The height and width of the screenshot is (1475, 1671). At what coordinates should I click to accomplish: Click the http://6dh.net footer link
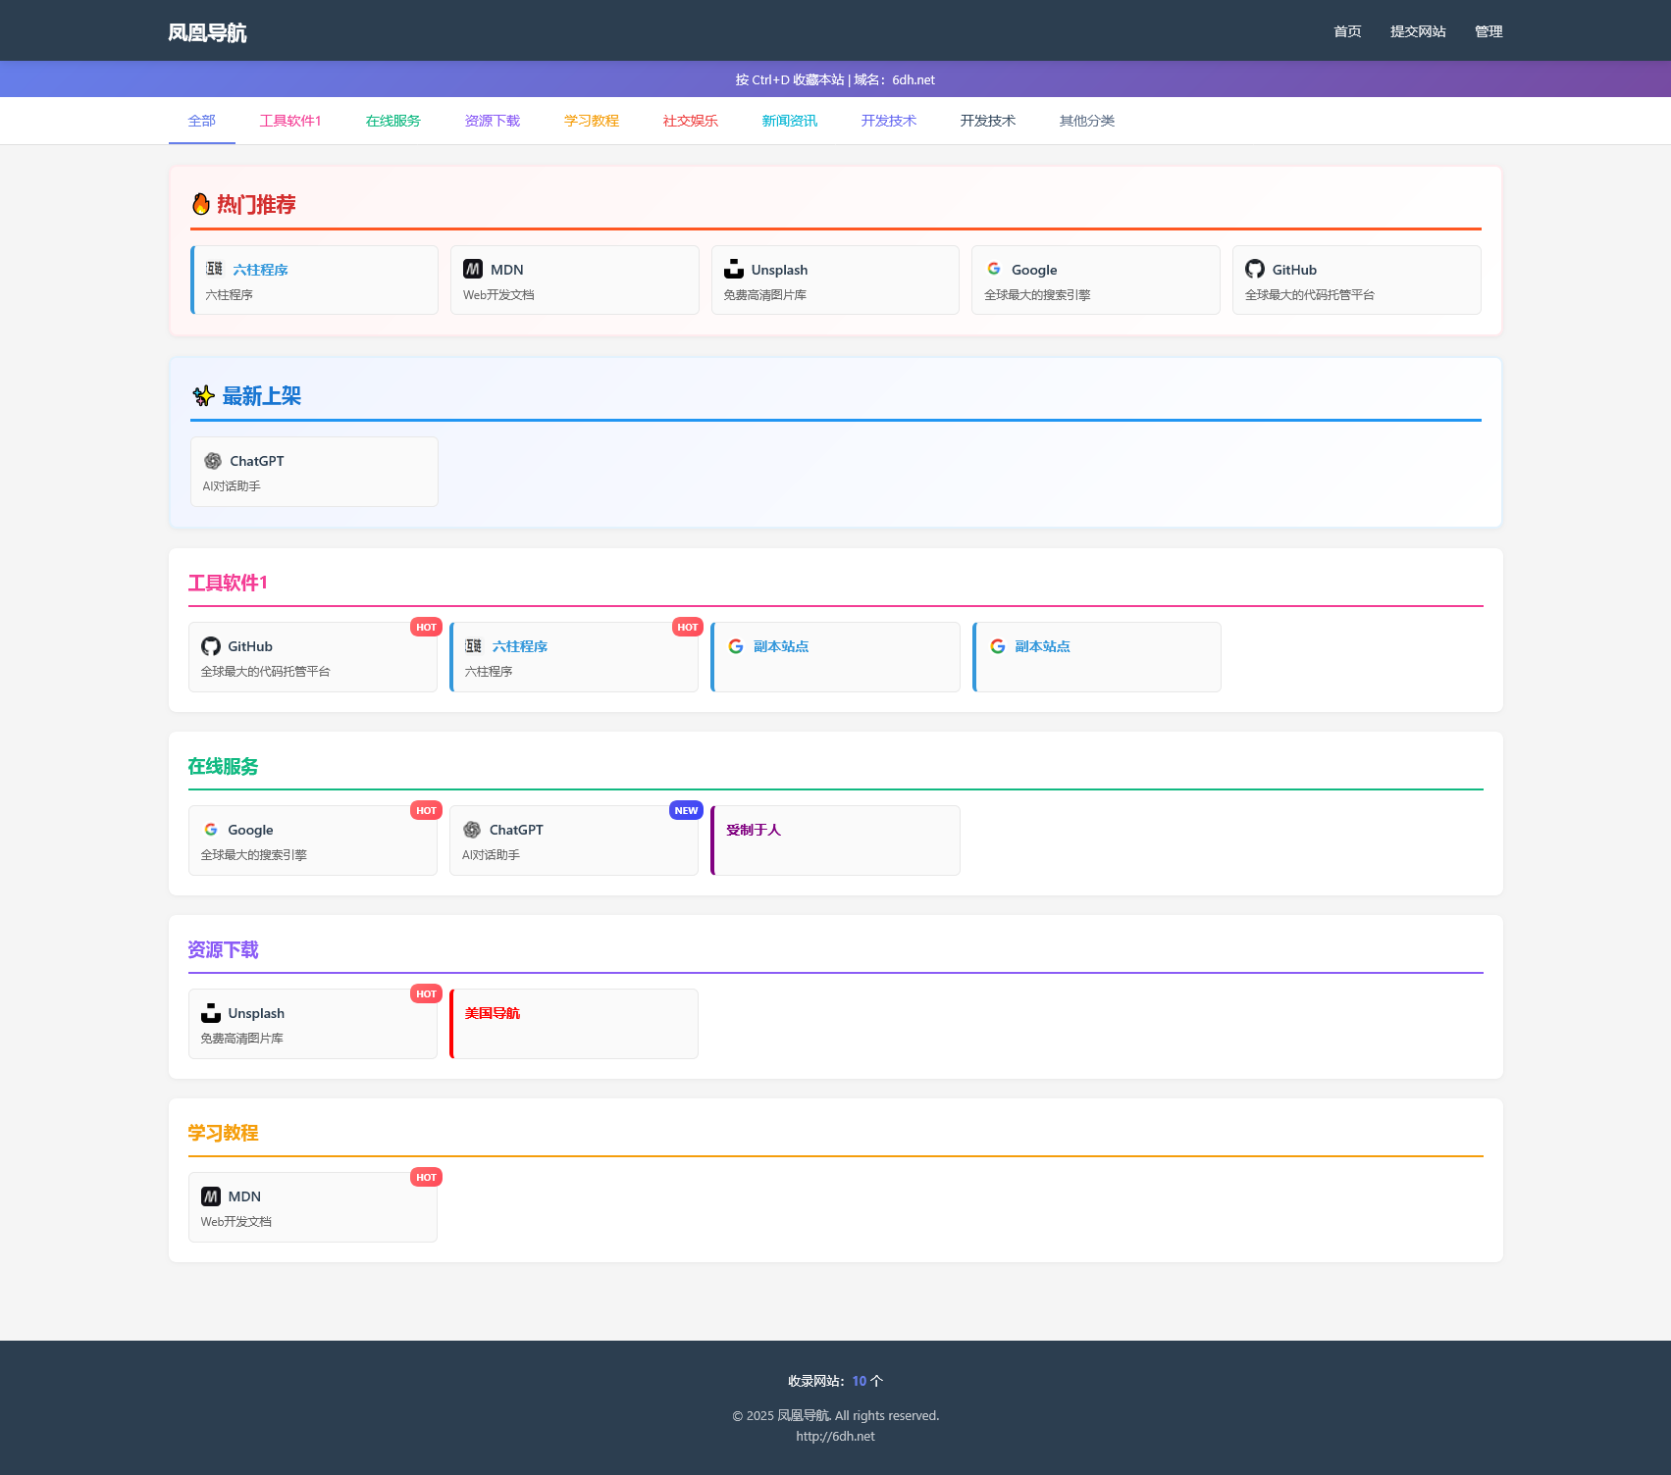835,1436
